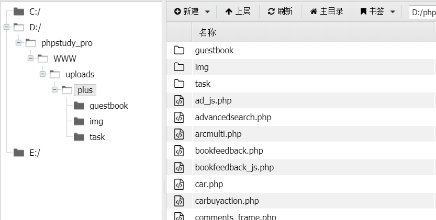Viewport: 436px width, 220px height.
Task: Collapse the plus folder tree node
Action: coord(54,90)
